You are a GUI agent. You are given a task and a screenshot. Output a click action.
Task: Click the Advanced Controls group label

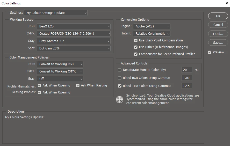click(x=134, y=63)
